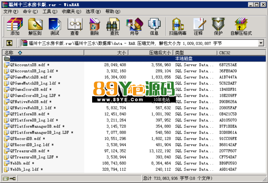This screenshot has height=183, width=268.
Task: Click 自解压格式 (SFX) toolbar icon
Action: [x=241, y=26]
